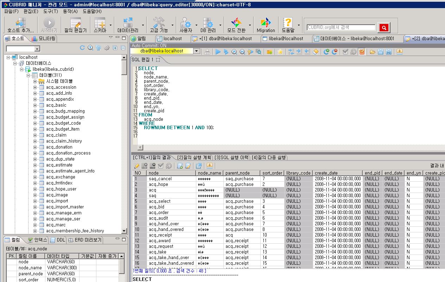Open the 스키마 toolbar dropdown arrow
This screenshot has height=282, width=445.
tap(110, 25)
